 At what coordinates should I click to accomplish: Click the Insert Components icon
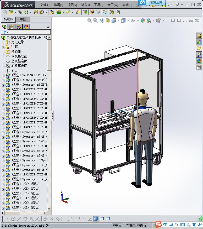point(10,12)
